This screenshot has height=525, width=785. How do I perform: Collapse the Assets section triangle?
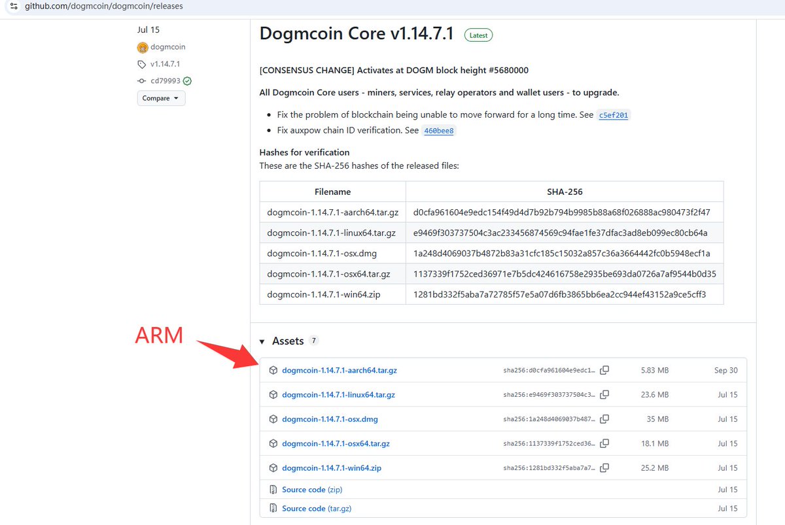[x=262, y=341]
